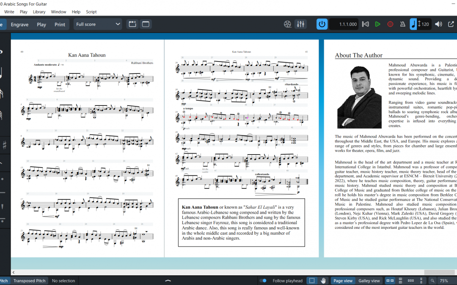This screenshot has height=285, width=457.
Task: Select the hand tool
Action: click(x=323, y=281)
